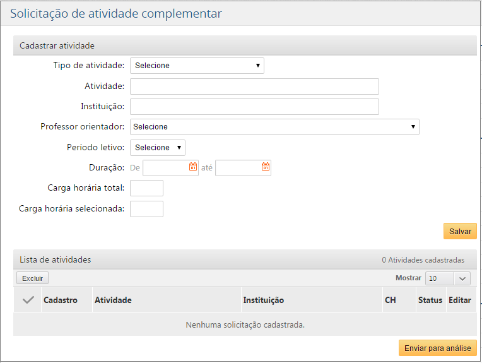Screen dimensions: 482x363
Task: Open the Mostrar rows-per-page dropdown
Action: (x=448, y=278)
